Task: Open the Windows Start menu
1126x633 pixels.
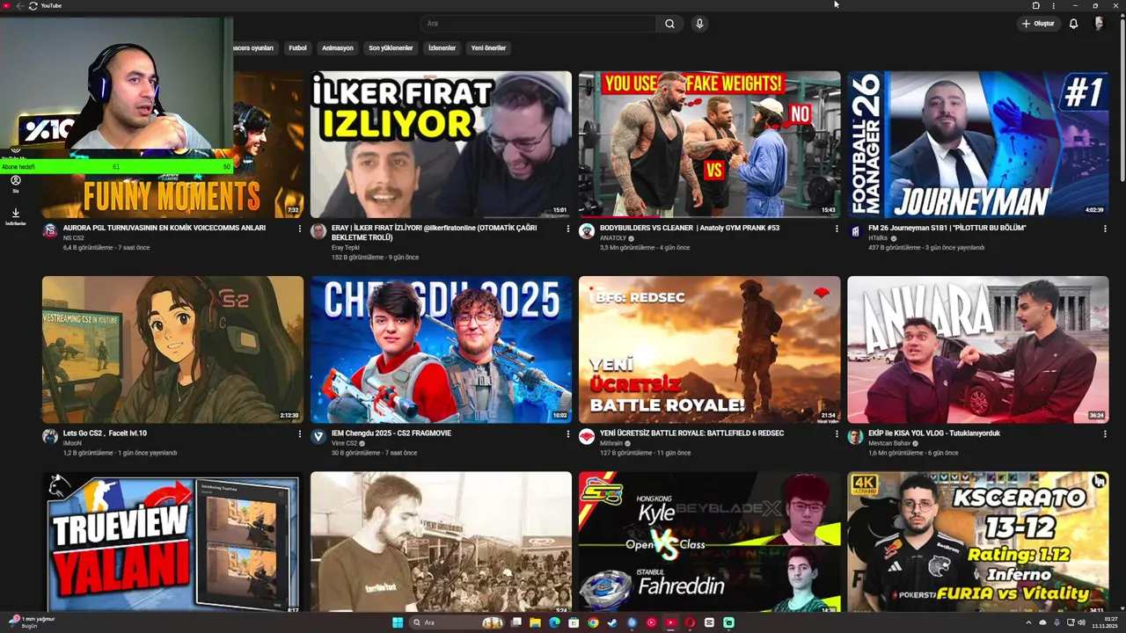Action: coord(398,622)
